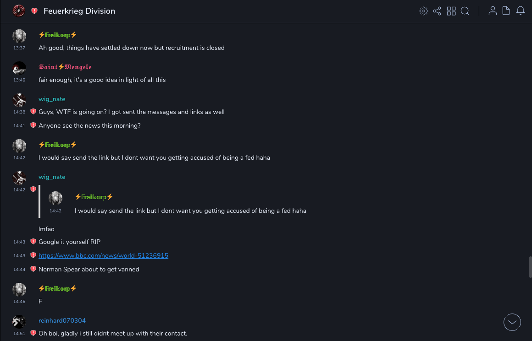The width and height of the screenshot is (532, 341).
Task: Click the notifications bell icon
Action: tap(521, 11)
